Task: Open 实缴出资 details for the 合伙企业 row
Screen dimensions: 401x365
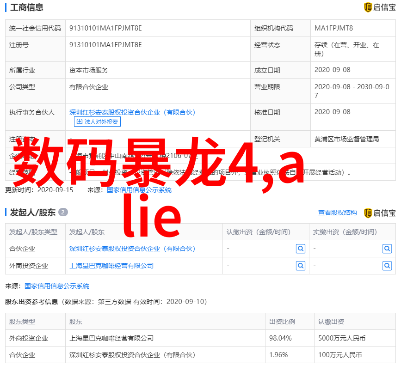Action: click(387, 249)
